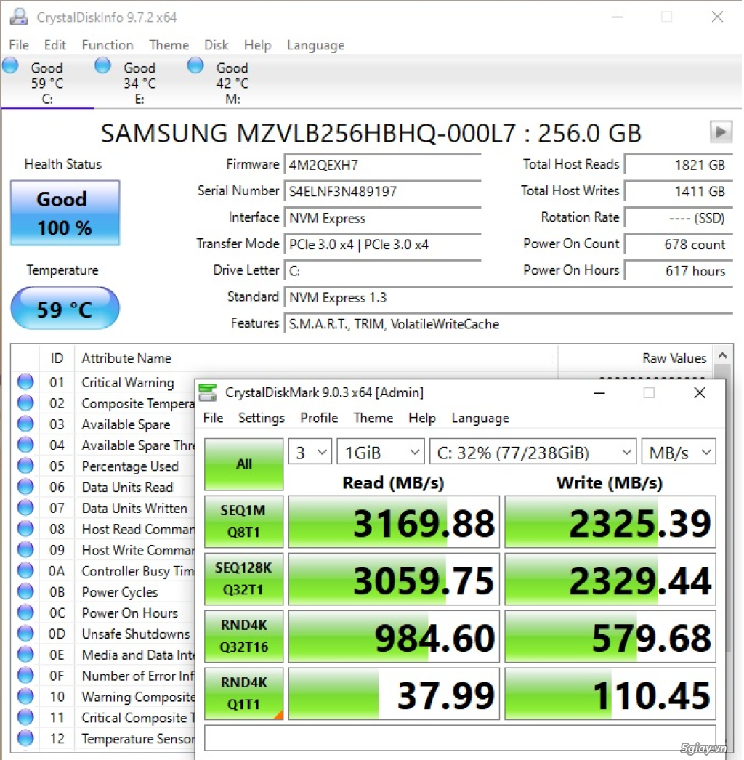Click the CrystalDiskInfo app icon in title bar

[19, 17]
